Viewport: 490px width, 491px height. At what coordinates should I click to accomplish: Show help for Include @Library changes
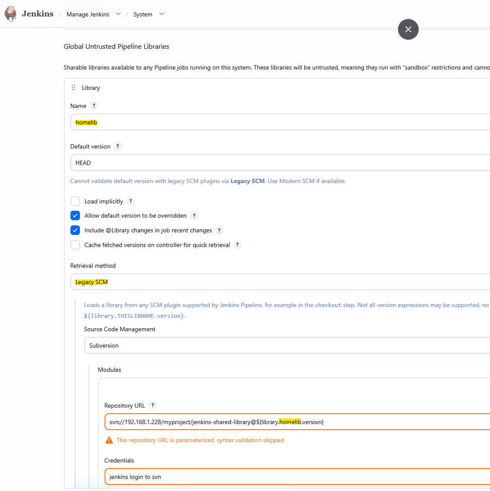[220, 231]
